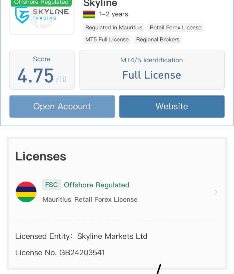Open the broker Website button
The height and width of the screenshot is (274, 234).
click(x=172, y=106)
